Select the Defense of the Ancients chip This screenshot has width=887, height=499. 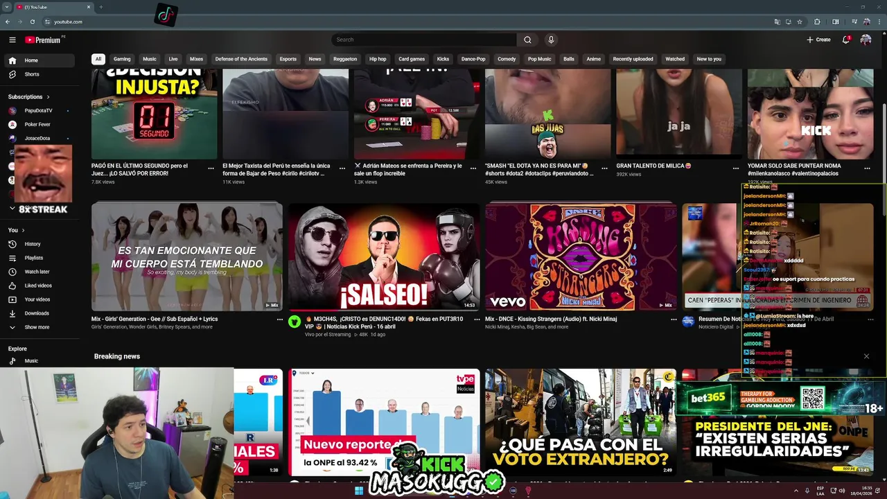241,59
